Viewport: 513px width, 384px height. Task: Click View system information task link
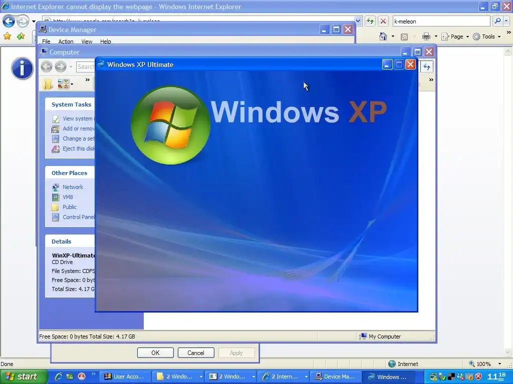(78, 118)
